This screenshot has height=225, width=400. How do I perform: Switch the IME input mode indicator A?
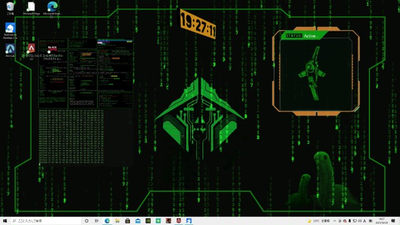[364, 221]
